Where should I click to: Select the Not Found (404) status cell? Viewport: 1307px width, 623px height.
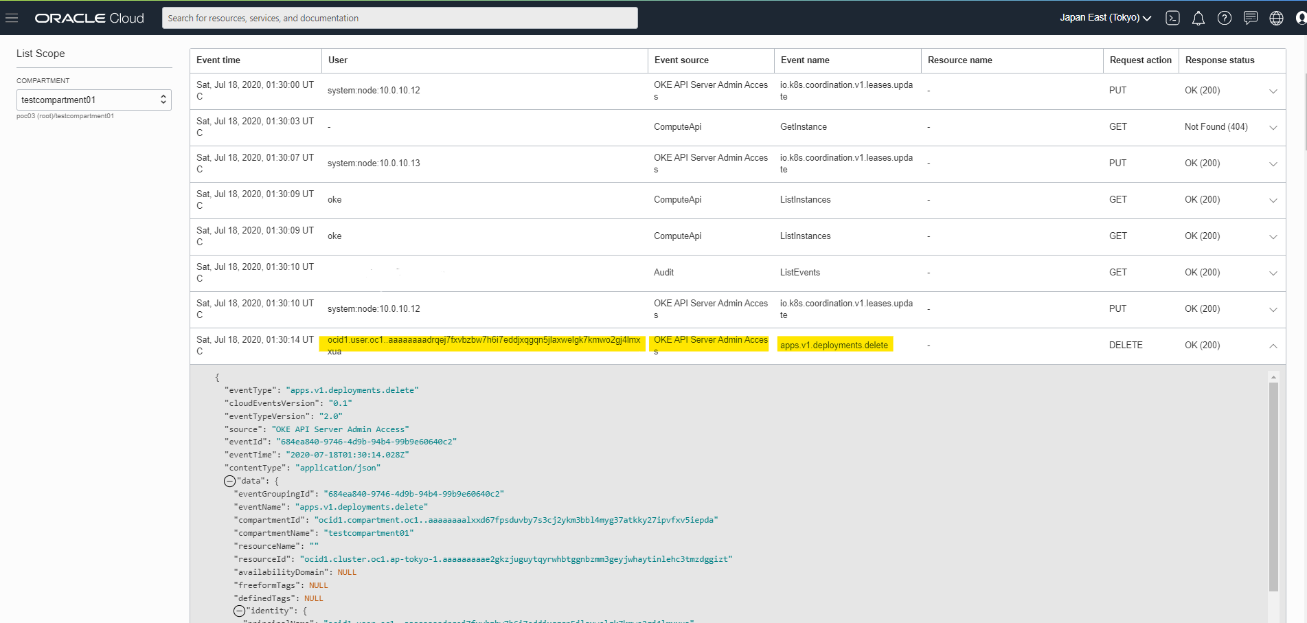click(1216, 127)
